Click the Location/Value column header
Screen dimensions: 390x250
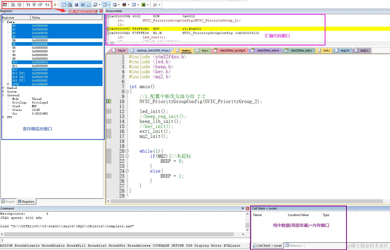[304, 215]
